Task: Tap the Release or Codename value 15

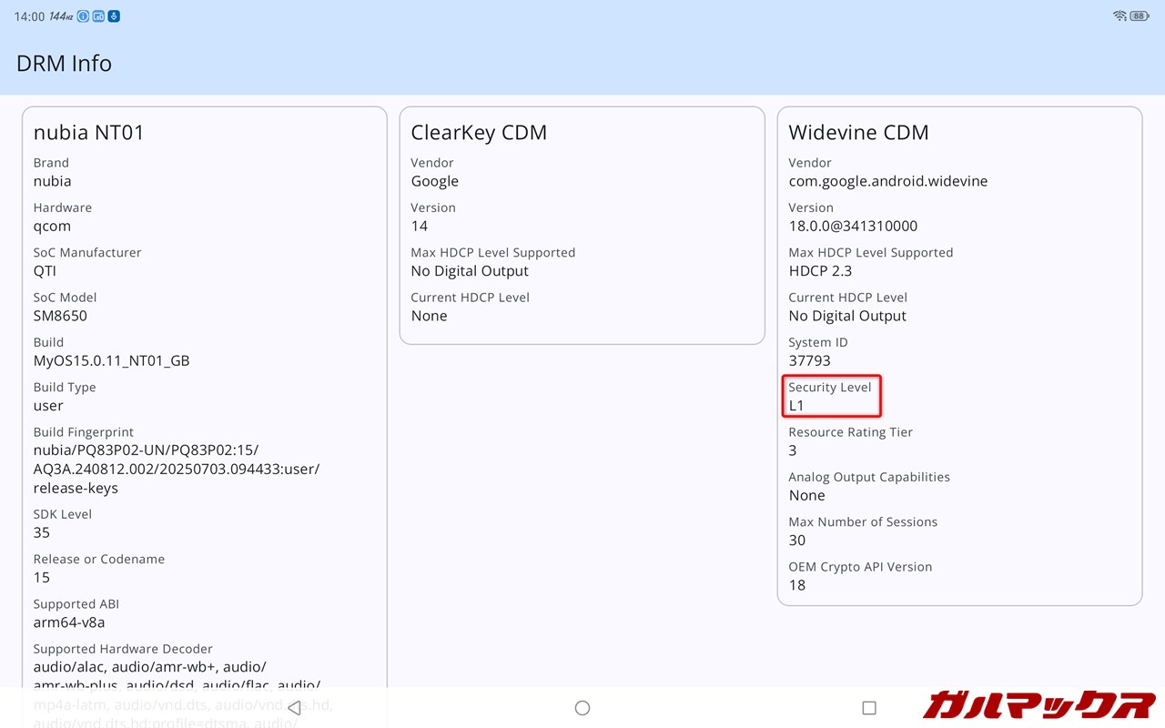Action: (42, 578)
